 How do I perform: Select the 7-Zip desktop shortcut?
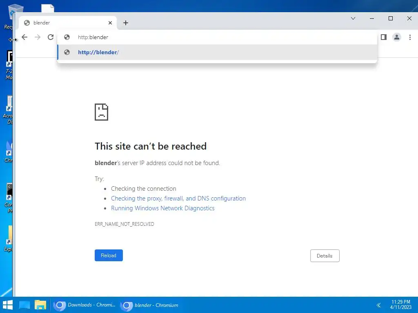[9, 65]
